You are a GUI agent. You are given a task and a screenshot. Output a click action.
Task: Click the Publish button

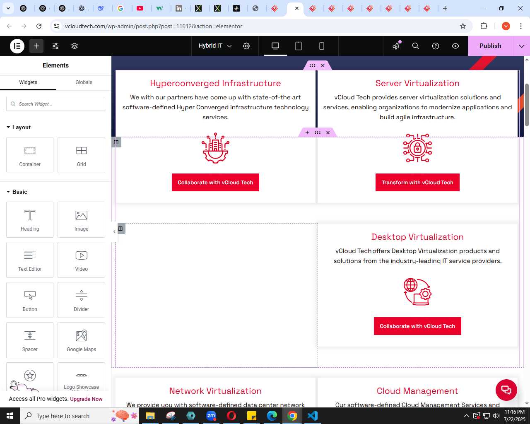click(490, 46)
